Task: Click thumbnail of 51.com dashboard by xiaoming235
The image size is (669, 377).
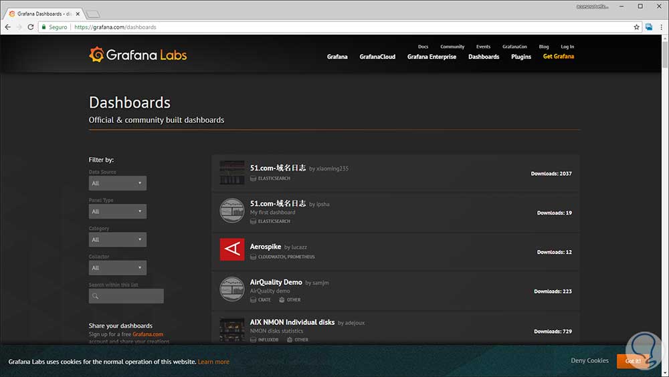Action: click(232, 172)
